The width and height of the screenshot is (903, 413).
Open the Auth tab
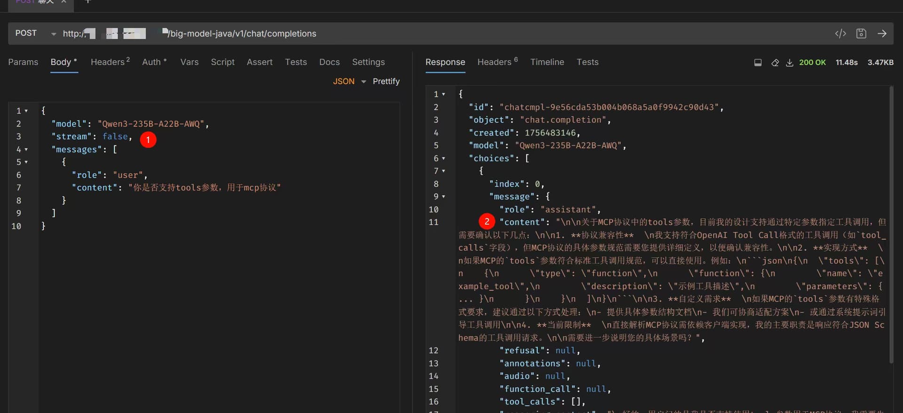[x=154, y=62]
